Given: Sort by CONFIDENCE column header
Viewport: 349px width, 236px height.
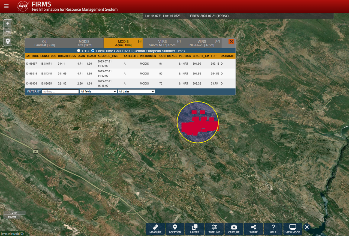Looking at the screenshot, I should click(169, 56).
